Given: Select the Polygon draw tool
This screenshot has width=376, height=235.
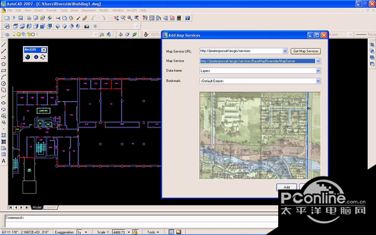Looking at the screenshot, I should tap(4, 64).
